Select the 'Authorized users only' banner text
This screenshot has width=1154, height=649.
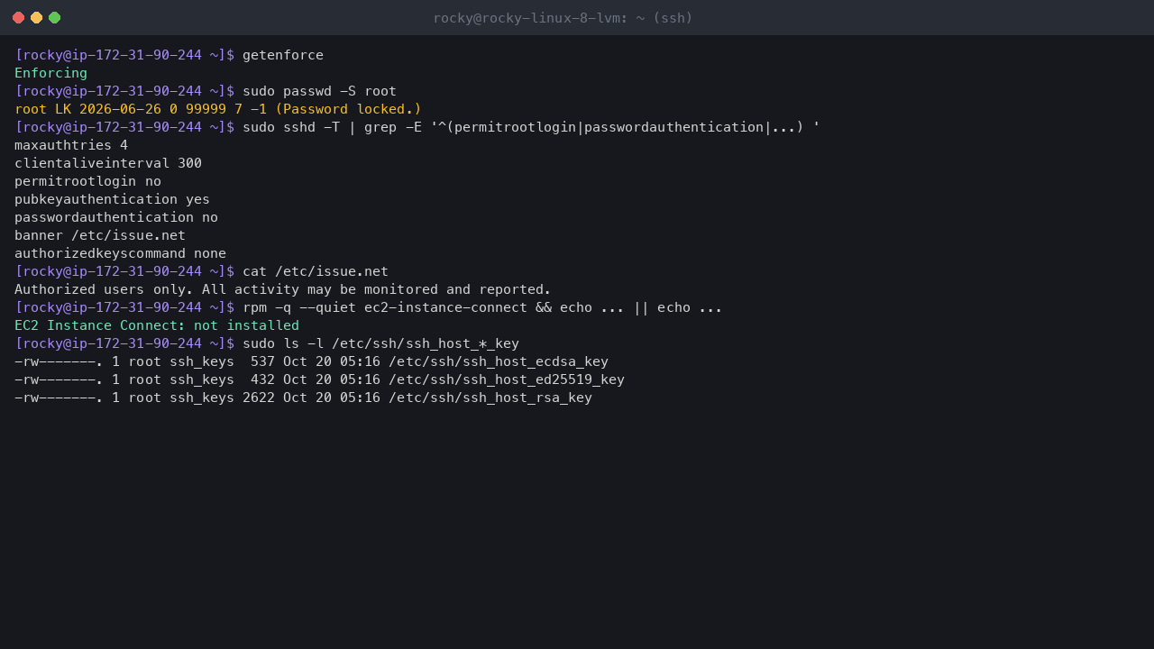coord(282,289)
